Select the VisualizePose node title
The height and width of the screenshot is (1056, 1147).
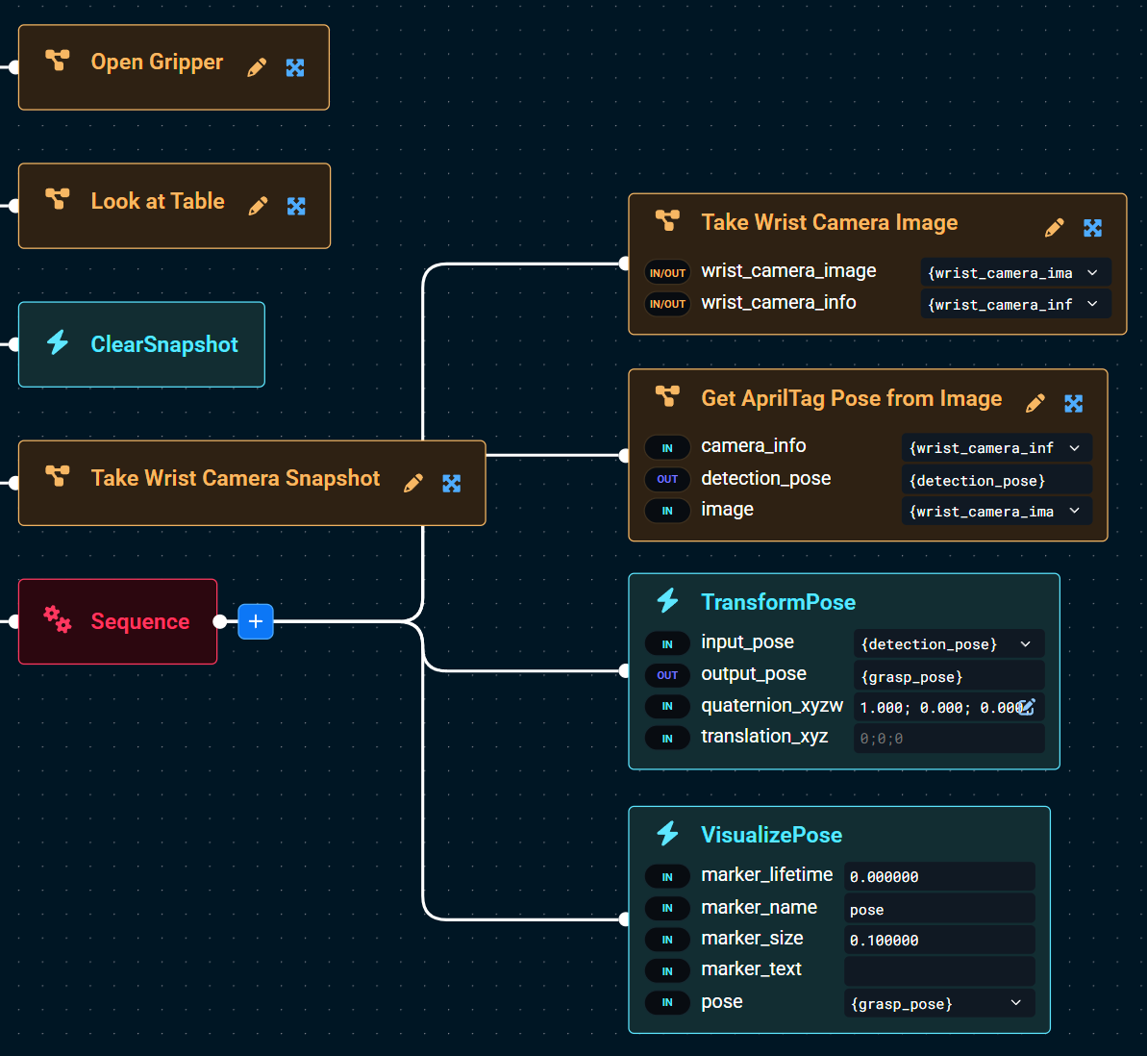772,835
